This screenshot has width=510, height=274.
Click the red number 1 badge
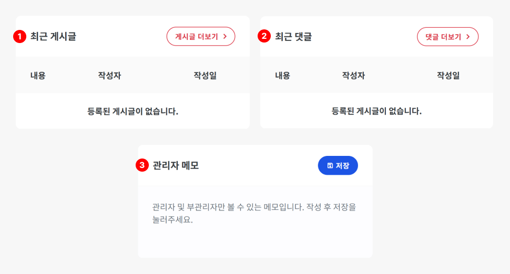(19, 37)
